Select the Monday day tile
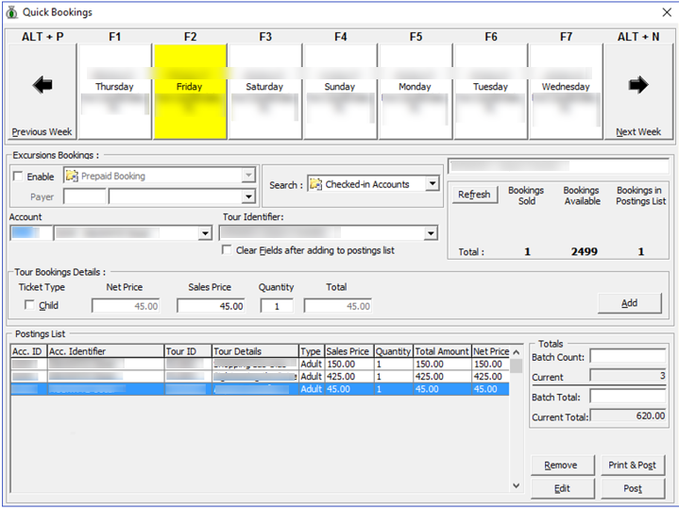This screenshot has height=510, width=679. point(415,91)
